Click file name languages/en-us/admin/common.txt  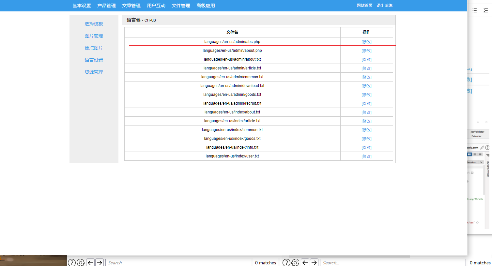tap(232, 77)
